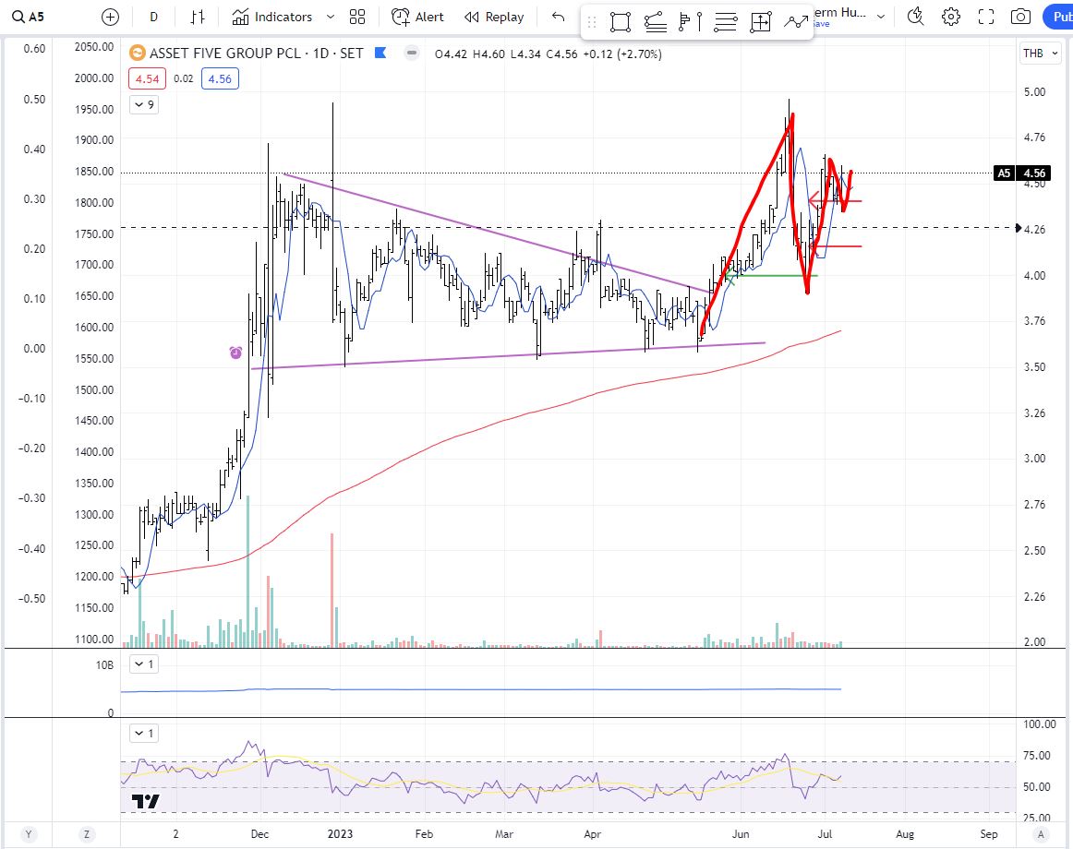Click the Dec label on time axis

[x=260, y=834]
